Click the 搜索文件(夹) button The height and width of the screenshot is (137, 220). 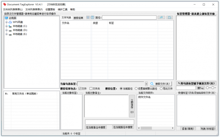pos(161,84)
